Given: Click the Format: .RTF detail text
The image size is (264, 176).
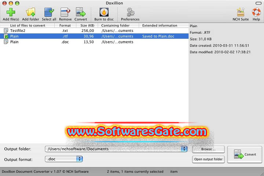Looking at the screenshot, I should (200, 33).
